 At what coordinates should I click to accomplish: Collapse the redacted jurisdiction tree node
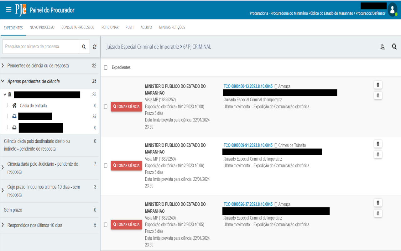(5, 94)
